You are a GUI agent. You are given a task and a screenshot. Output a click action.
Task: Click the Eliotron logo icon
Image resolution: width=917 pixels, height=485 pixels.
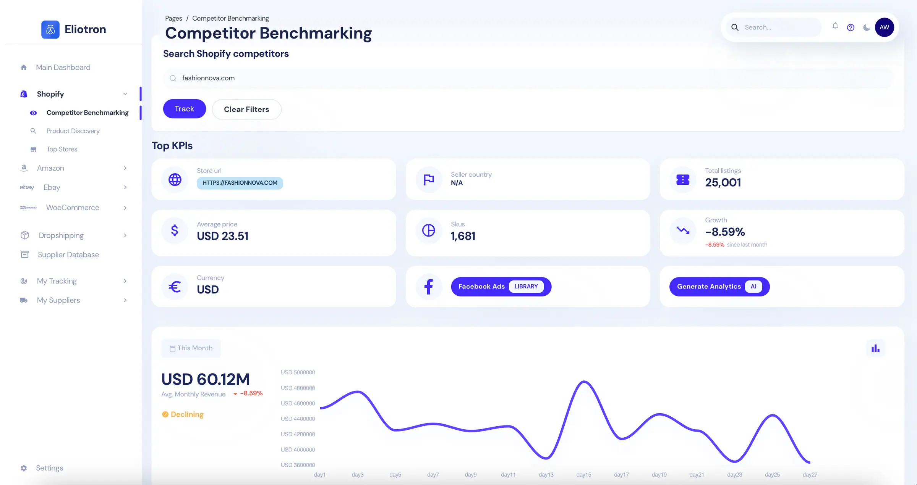[x=50, y=29]
